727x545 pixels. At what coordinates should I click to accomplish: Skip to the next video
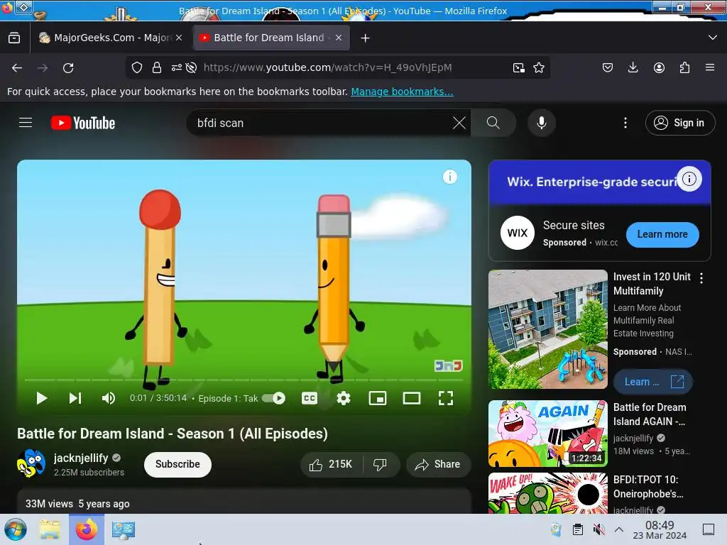pyautogui.click(x=75, y=398)
